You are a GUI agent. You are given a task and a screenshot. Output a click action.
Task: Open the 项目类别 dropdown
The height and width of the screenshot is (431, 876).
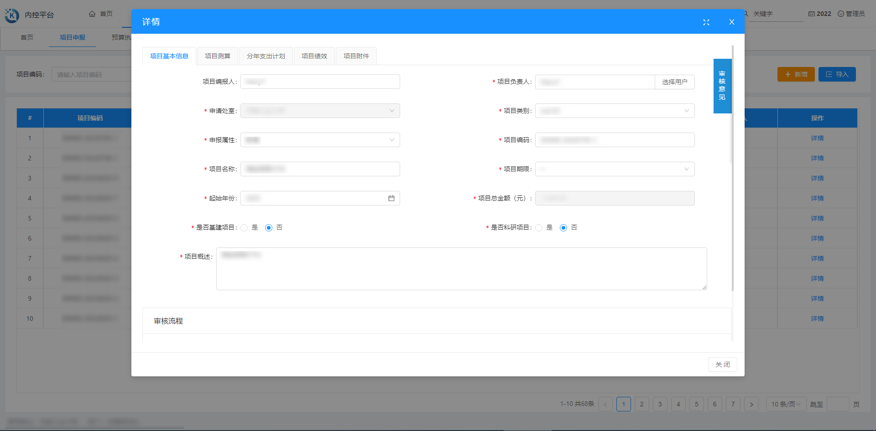pos(615,111)
